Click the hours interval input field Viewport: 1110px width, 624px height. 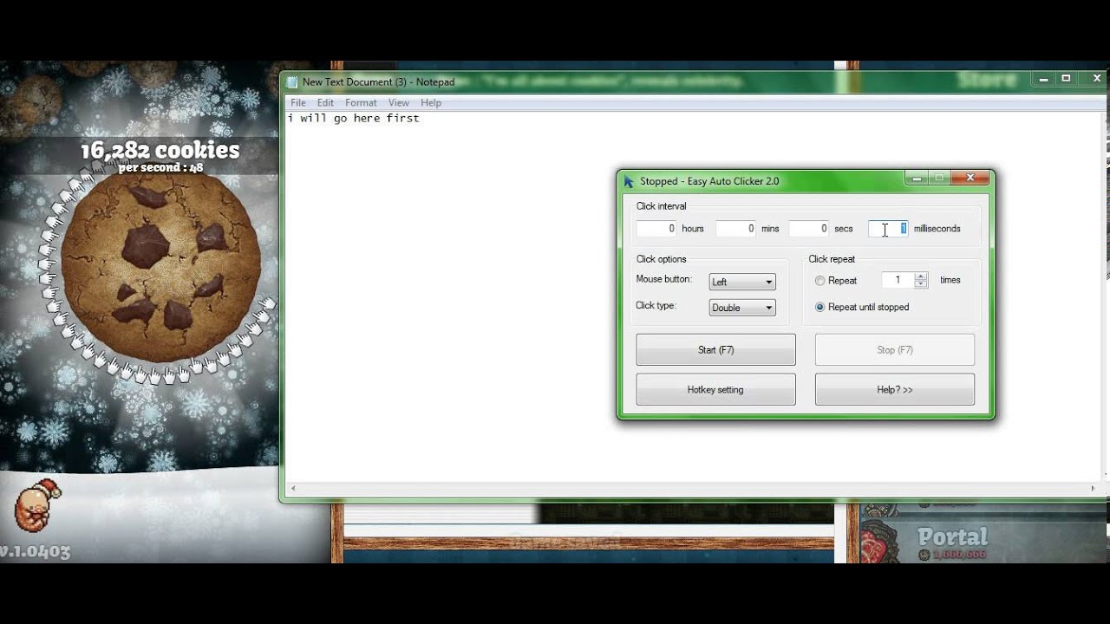[x=656, y=229]
